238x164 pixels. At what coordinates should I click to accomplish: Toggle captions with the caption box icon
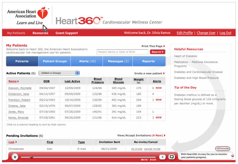pyautogui.click(x=172, y=157)
